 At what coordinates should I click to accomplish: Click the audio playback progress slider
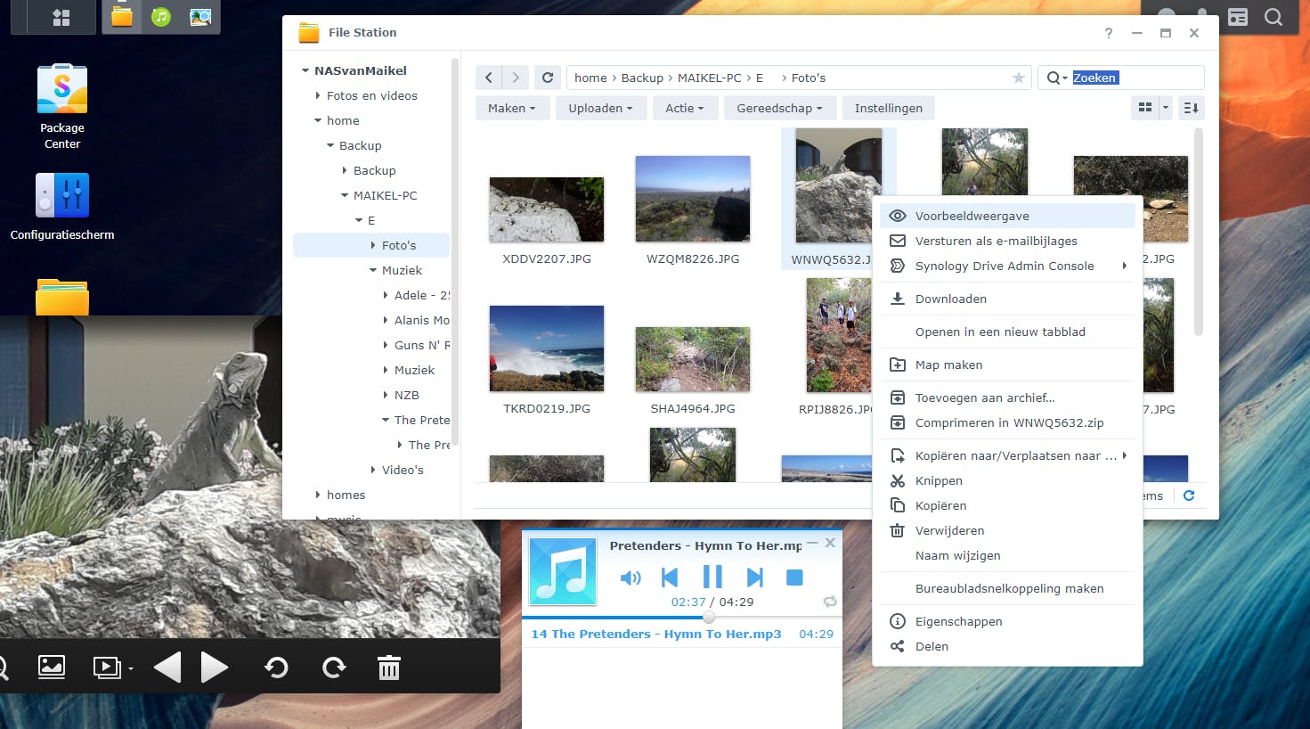[709, 617]
